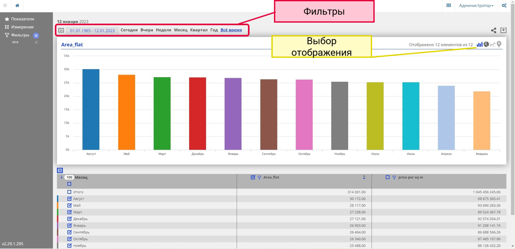
Task: Select the Всё время period
Action: coord(231,30)
